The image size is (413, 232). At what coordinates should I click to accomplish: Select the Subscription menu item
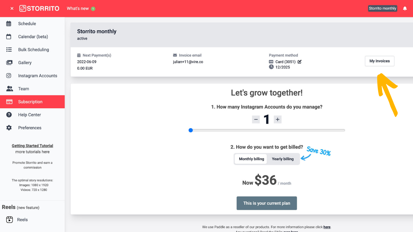coord(30,102)
